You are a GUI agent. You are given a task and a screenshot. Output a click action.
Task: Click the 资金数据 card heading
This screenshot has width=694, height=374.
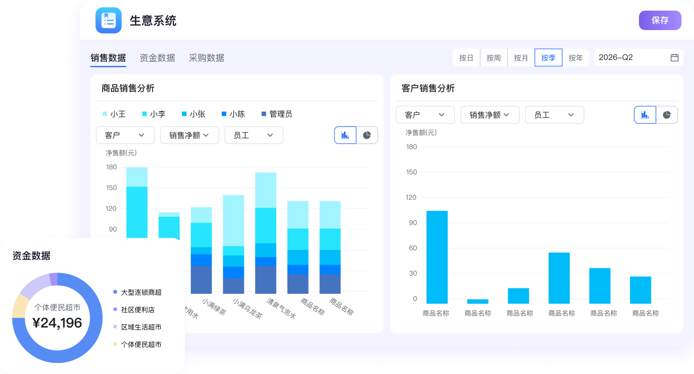pyautogui.click(x=31, y=256)
